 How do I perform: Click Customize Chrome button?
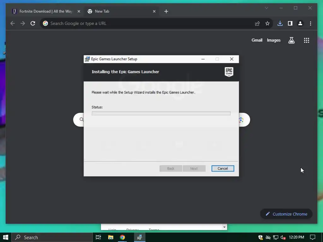(286, 214)
